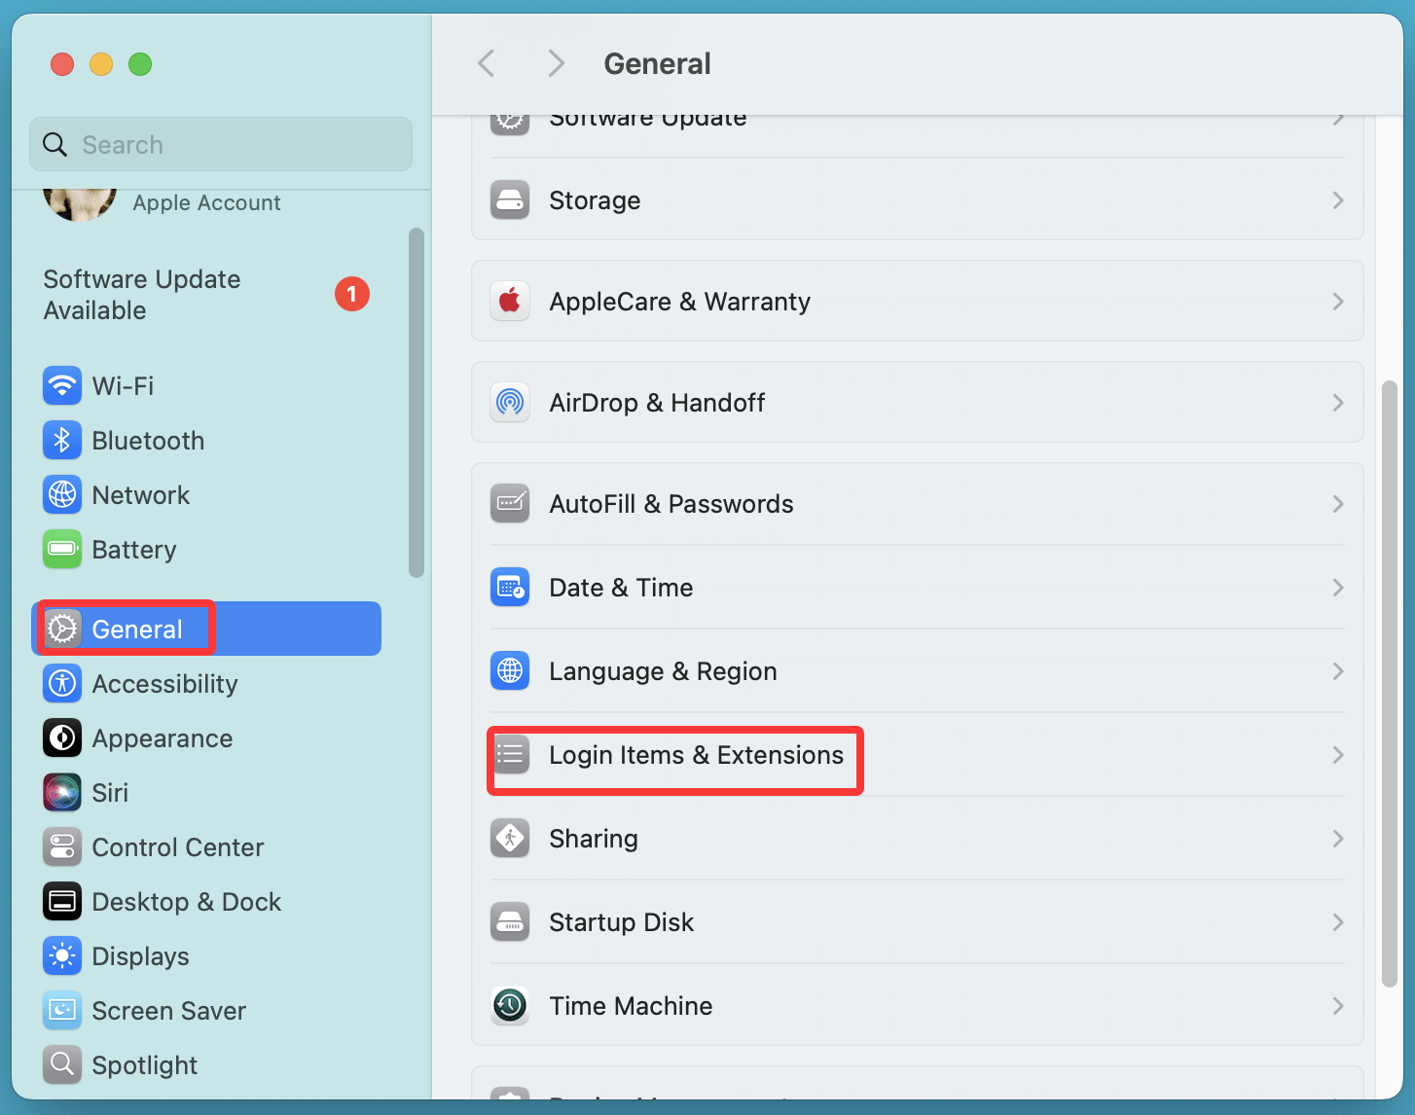The height and width of the screenshot is (1115, 1415).
Task: Expand the Storage settings row
Action: [x=917, y=200]
